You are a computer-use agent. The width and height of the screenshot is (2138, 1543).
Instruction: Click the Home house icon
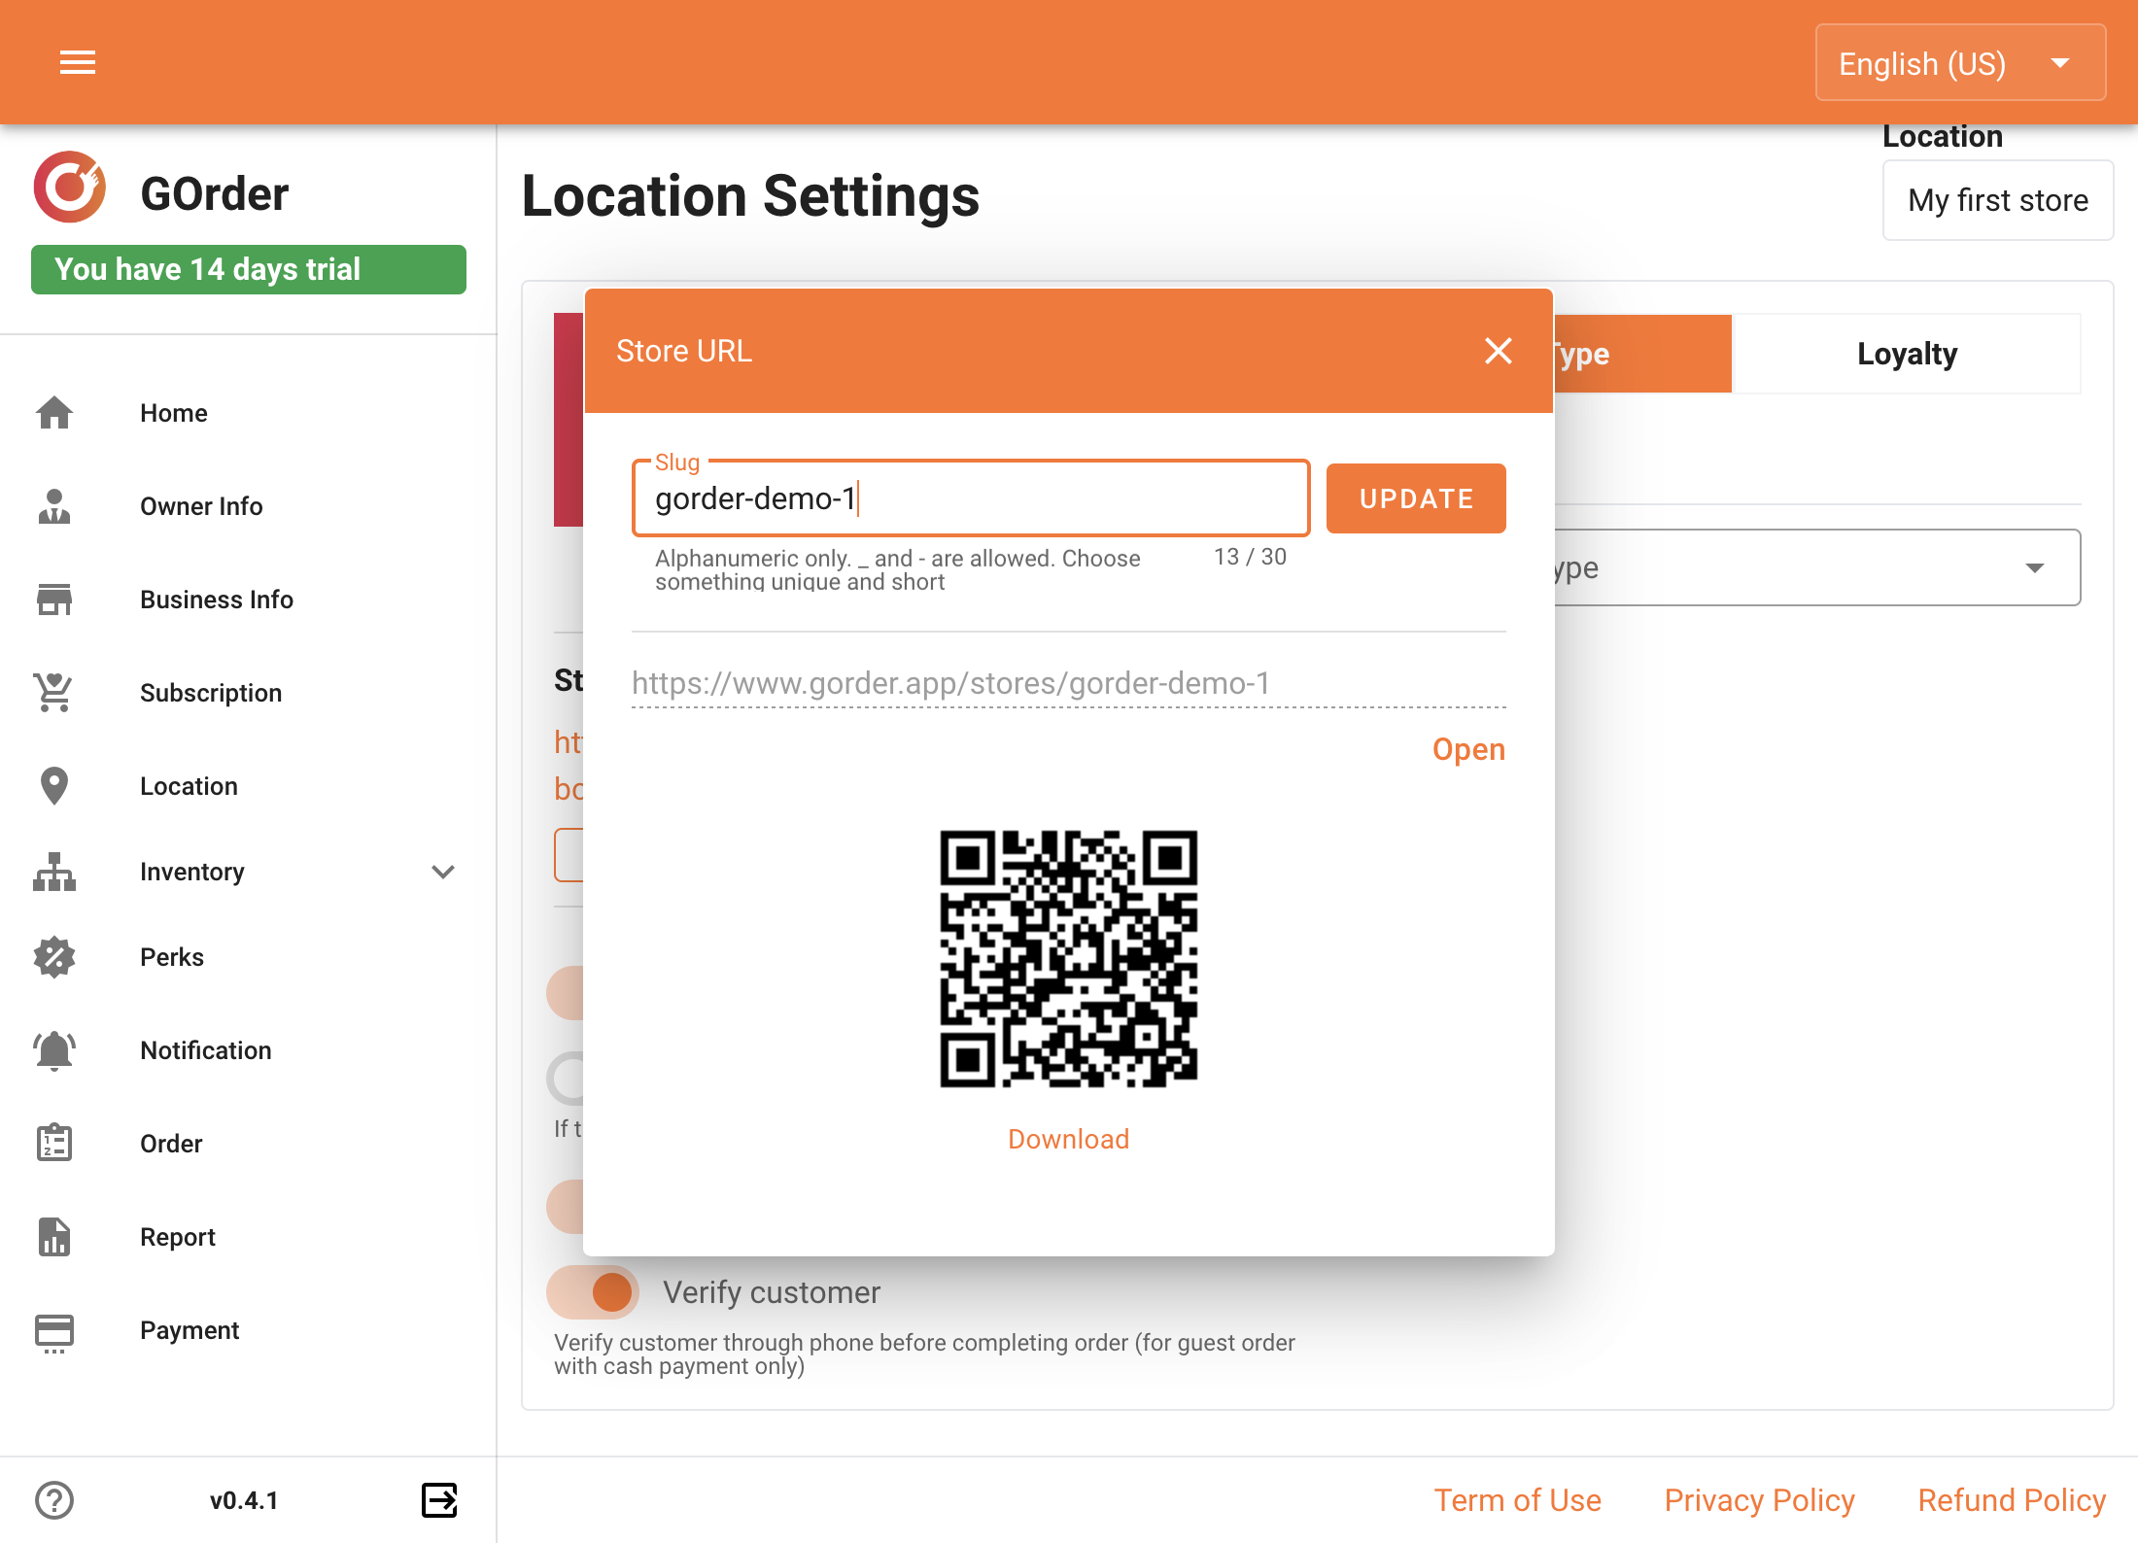click(x=54, y=413)
